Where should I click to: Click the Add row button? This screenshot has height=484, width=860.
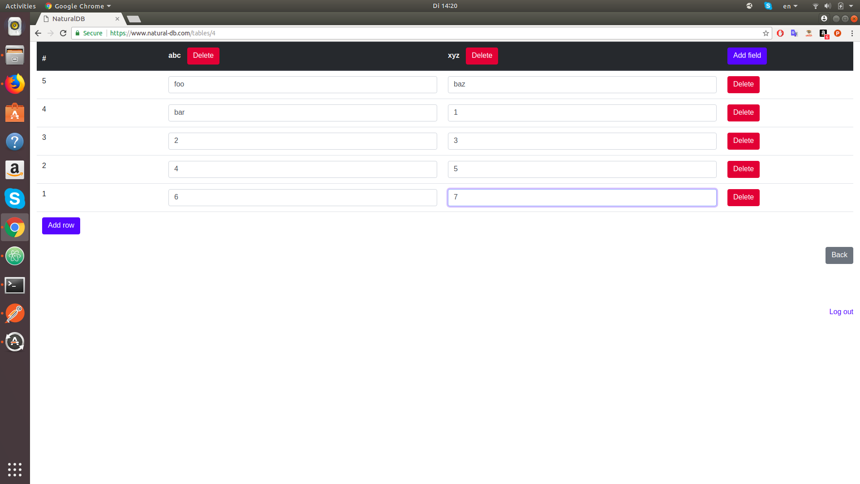(61, 225)
